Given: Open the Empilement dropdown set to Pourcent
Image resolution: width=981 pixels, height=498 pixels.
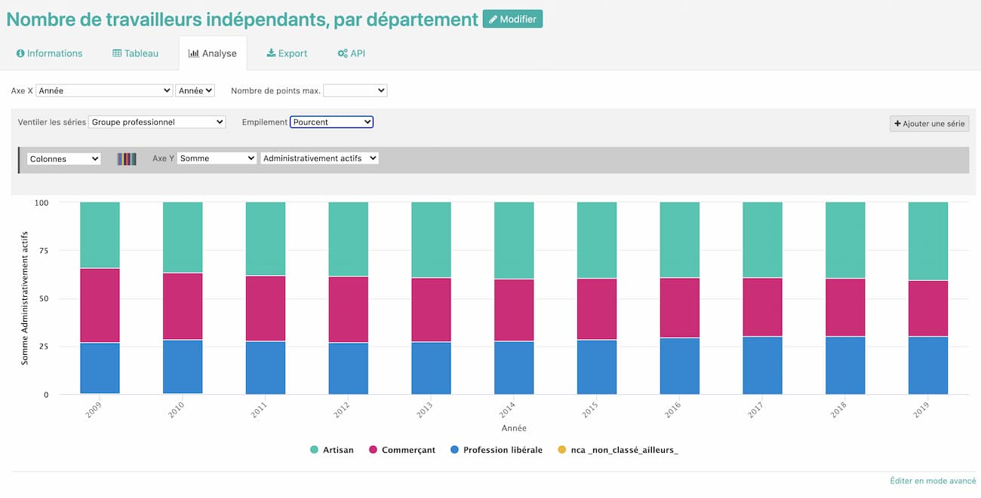Looking at the screenshot, I should (x=331, y=122).
